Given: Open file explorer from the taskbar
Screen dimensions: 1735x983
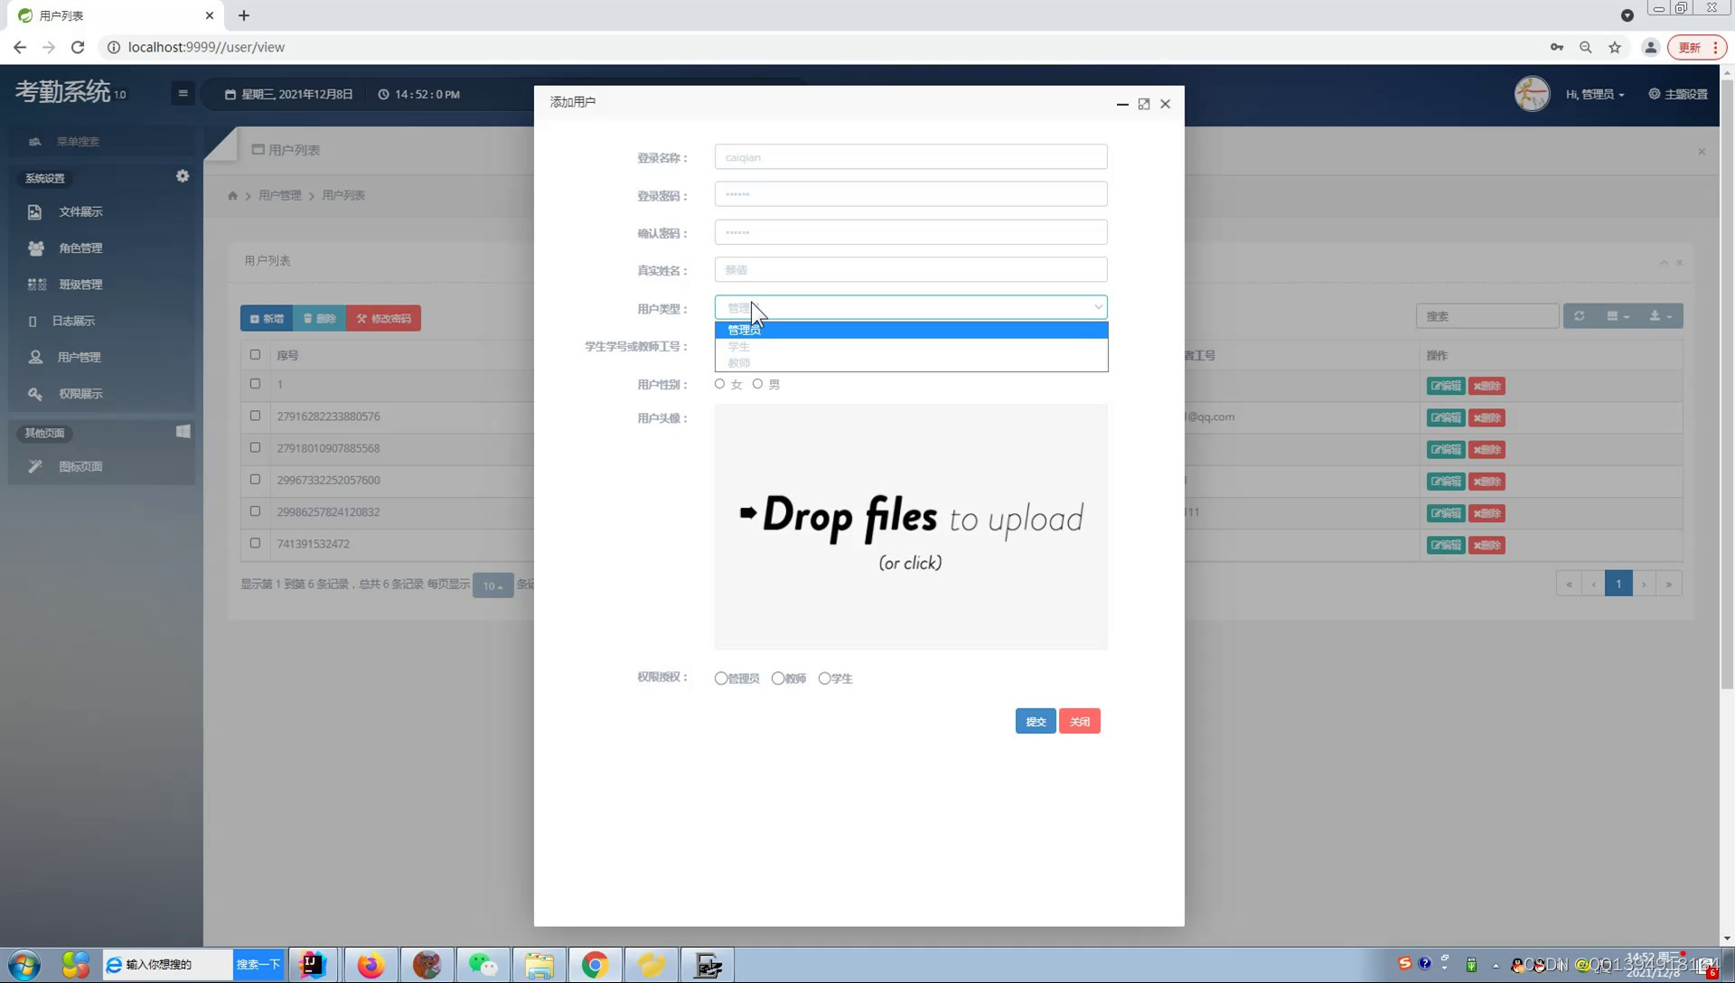Looking at the screenshot, I should pos(539,965).
